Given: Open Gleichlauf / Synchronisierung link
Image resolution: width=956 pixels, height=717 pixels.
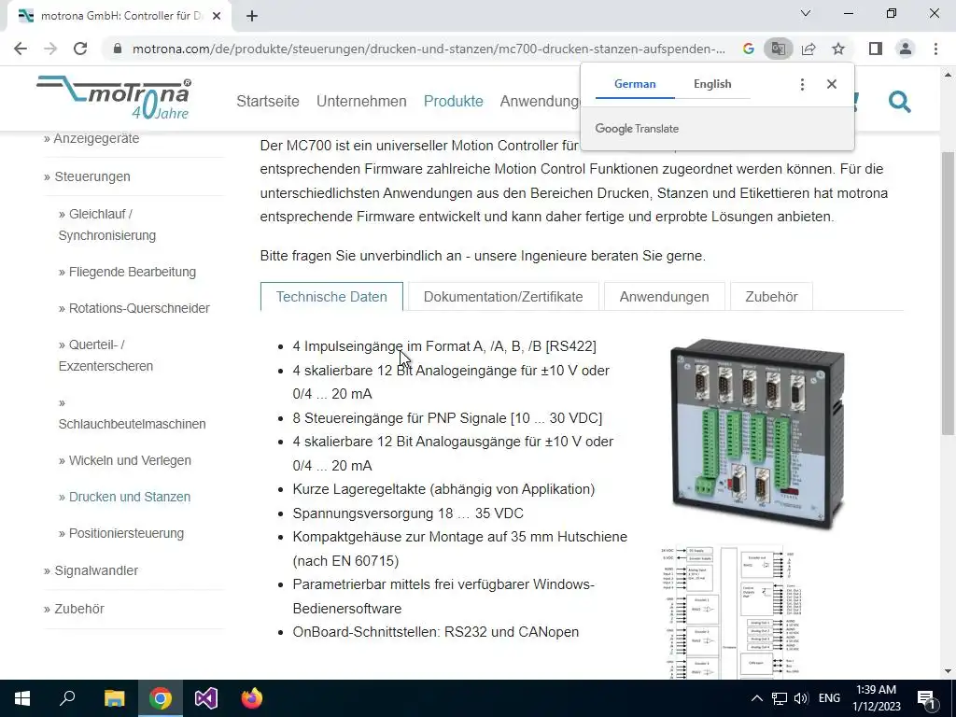Looking at the screenshot, I should click(107, 224).
